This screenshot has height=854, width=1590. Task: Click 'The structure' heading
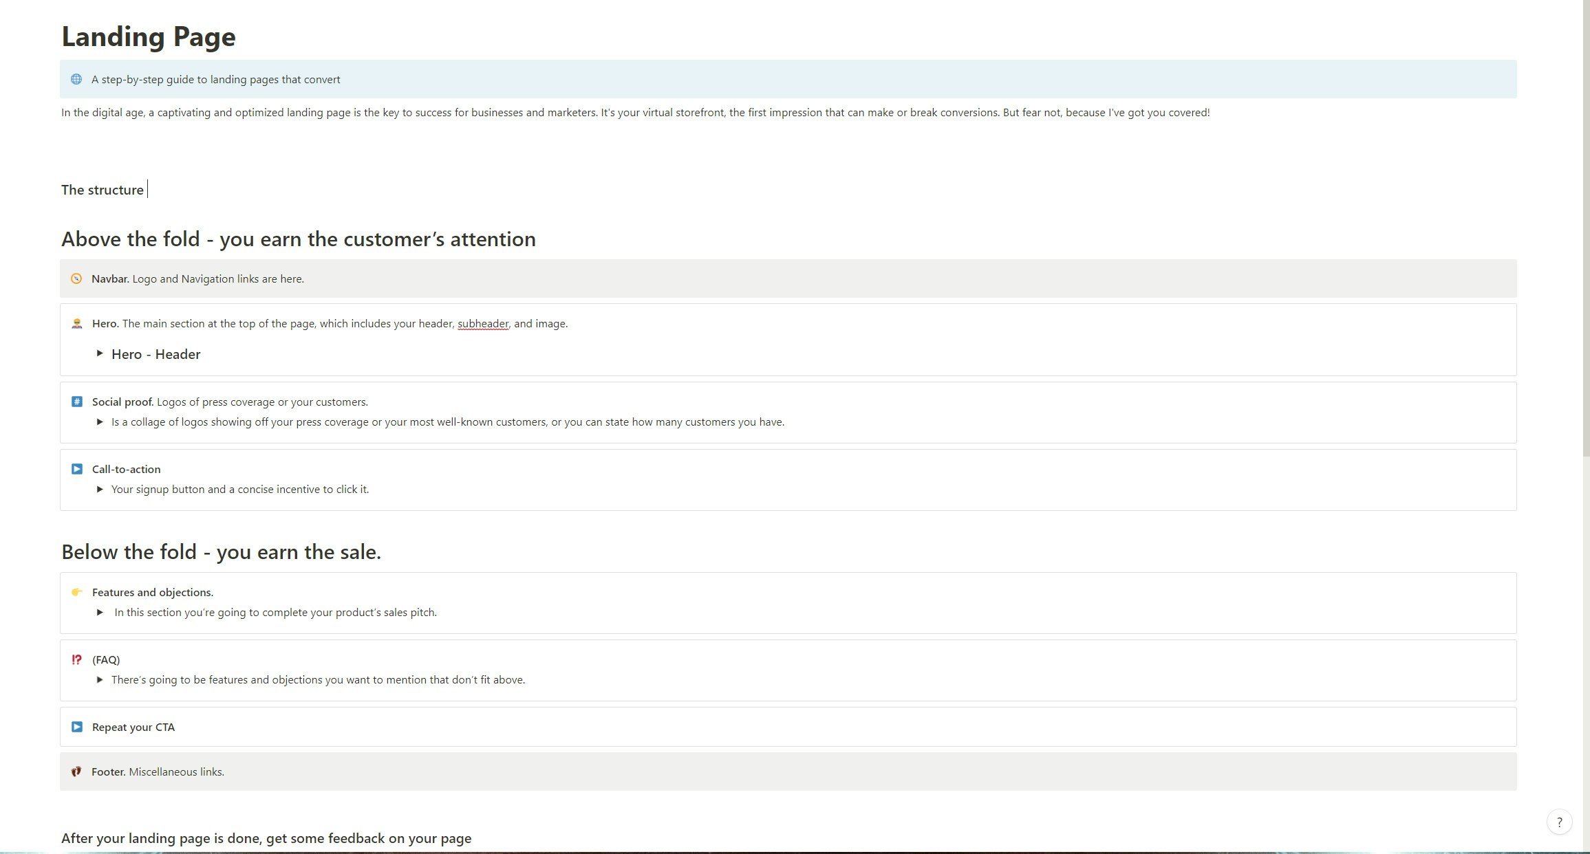[103, 190]
